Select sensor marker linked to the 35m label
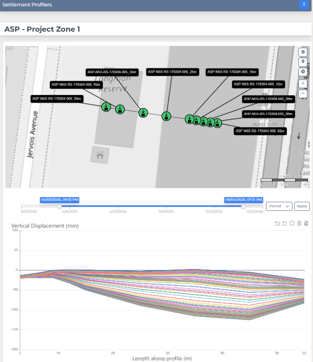313x362 pixels. click(x=143, y=113)
